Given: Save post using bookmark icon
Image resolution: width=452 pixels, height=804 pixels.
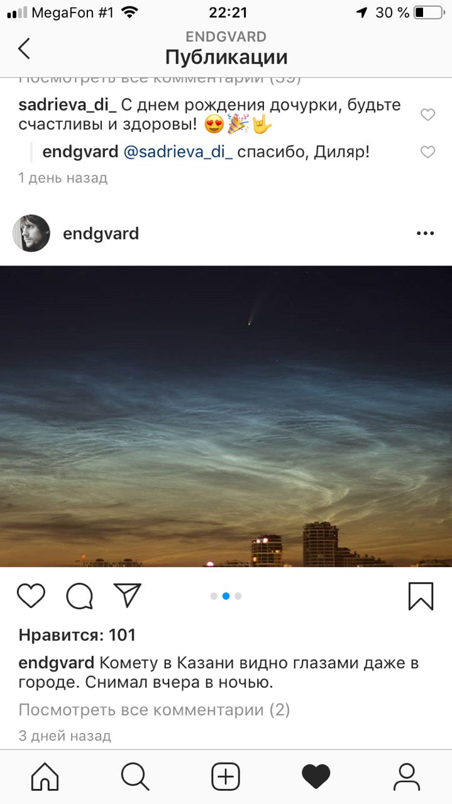Looking at the screenshot, I should (x=421, y=596).
